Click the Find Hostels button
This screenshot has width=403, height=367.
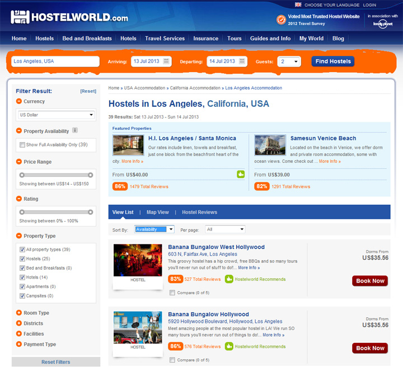(333, 61)
